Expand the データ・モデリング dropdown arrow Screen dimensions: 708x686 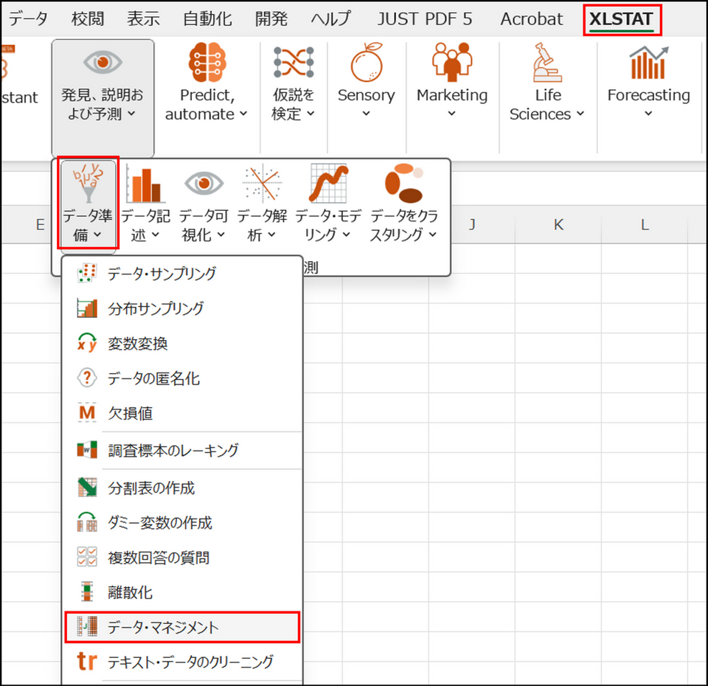point(346,235)
